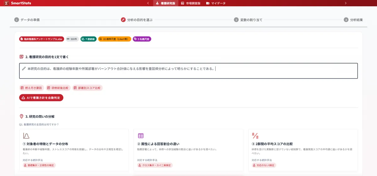The width and height of the screenshot is (377, 176).
Task: Click the research purpose text field
Action: [x=188, y=71]
